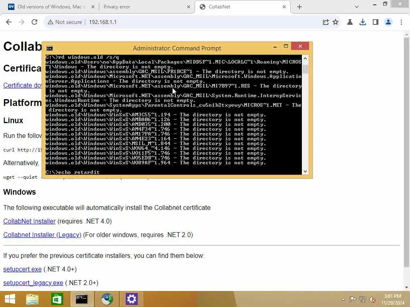Click the taskbar clock showing 3:01 PM
Viewport: 410px width, 307px height.
coord(393,299)
